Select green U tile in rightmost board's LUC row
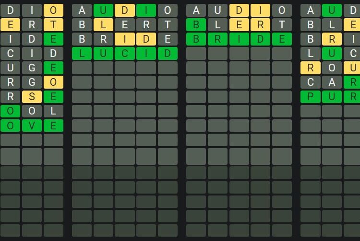The height and width of the screenshot is (241, 360). tap(332, 53)
